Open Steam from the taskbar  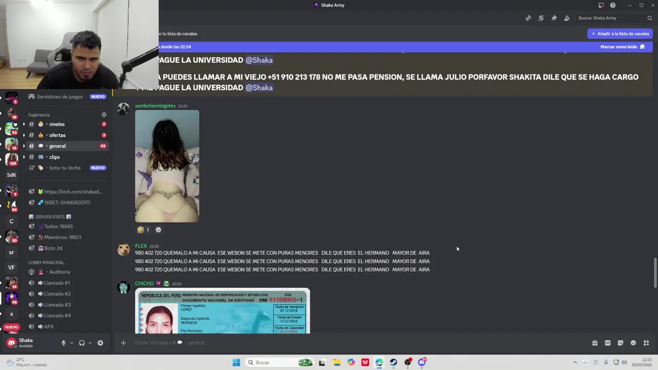[393, 362]
